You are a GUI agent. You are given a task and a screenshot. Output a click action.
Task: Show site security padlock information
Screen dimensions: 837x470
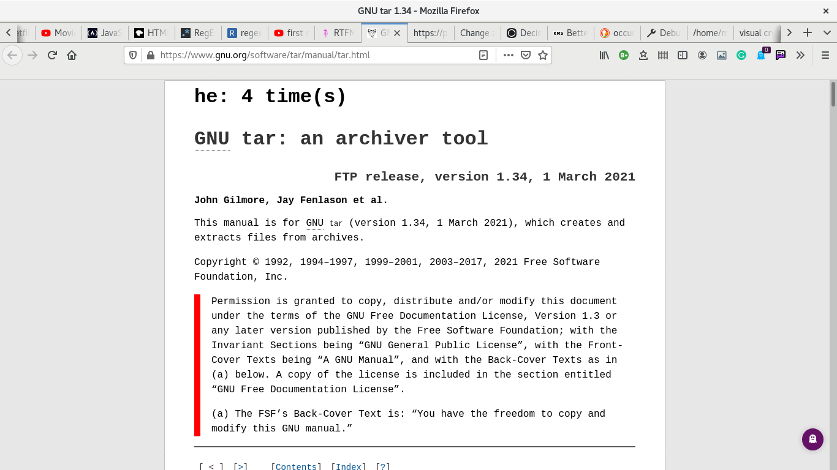pyautogui.click(x=150, y=55)
